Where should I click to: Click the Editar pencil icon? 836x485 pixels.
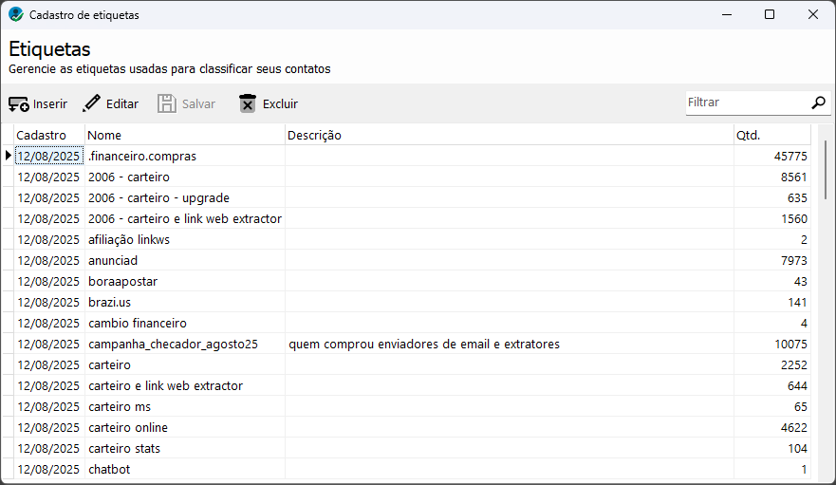(91, 103)
